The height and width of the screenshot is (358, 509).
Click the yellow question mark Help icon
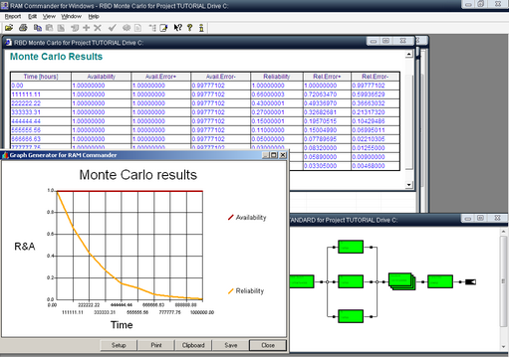point(190,28)
